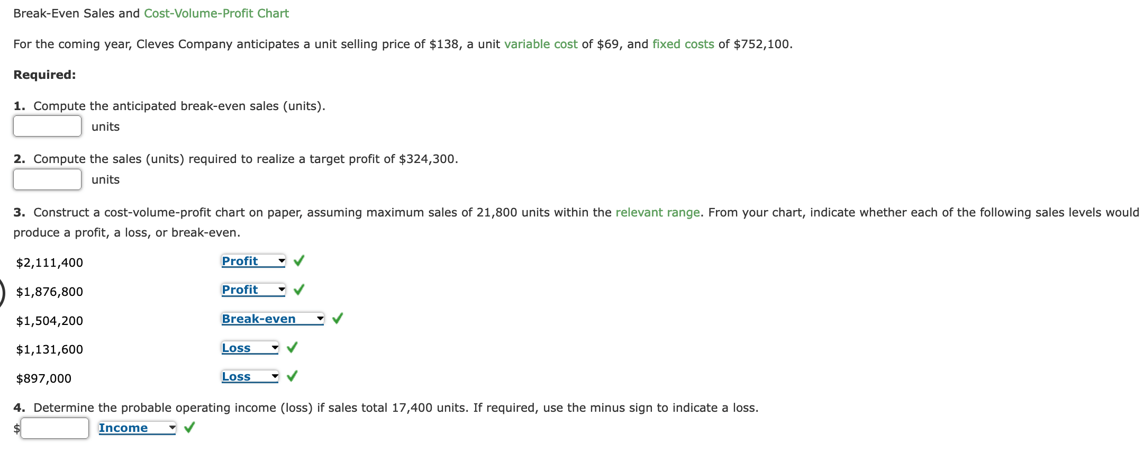Click the green checkmark beside $1,876,800 answer
Viewport: 1144px width, 452px height.
click(299, 290)
